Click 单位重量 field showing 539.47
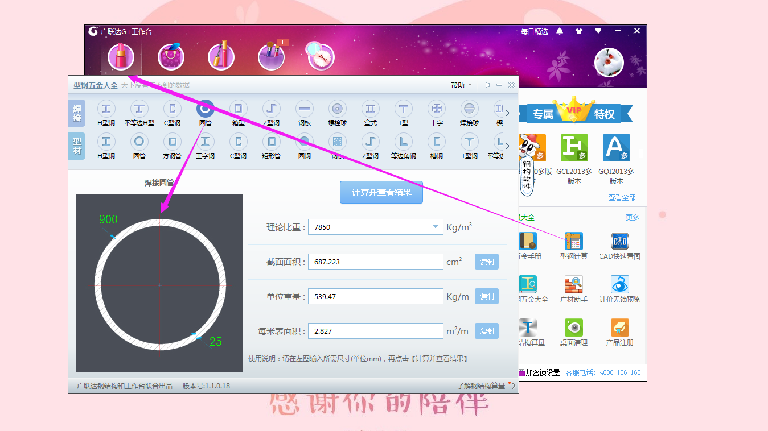Screen dimensions: 768x431 pyautogui.click(x=376, y=296)
